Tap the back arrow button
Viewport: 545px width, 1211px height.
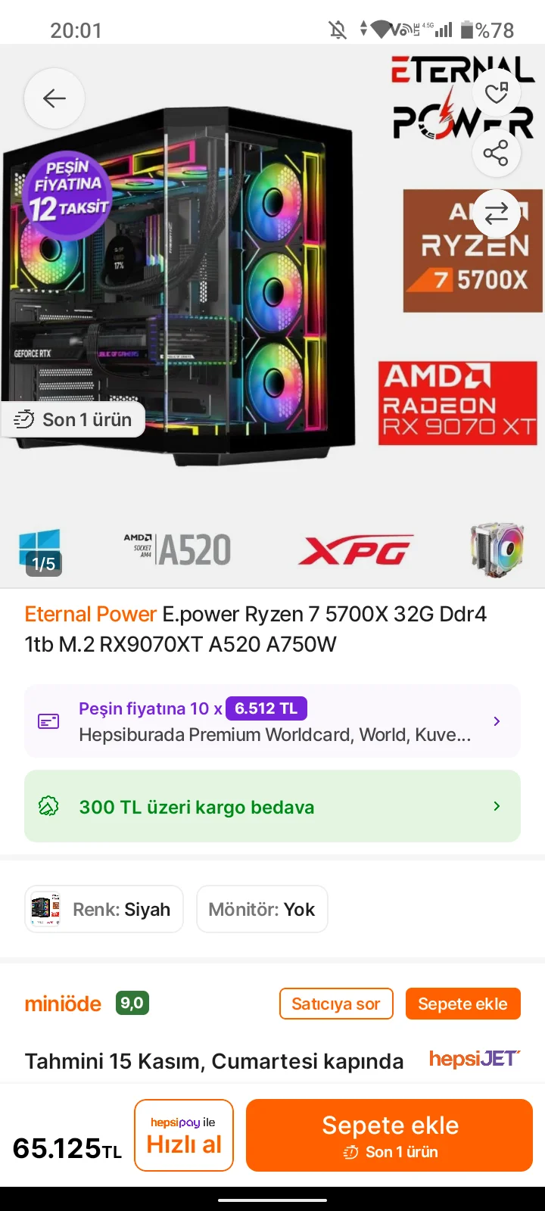pos(54,98)
